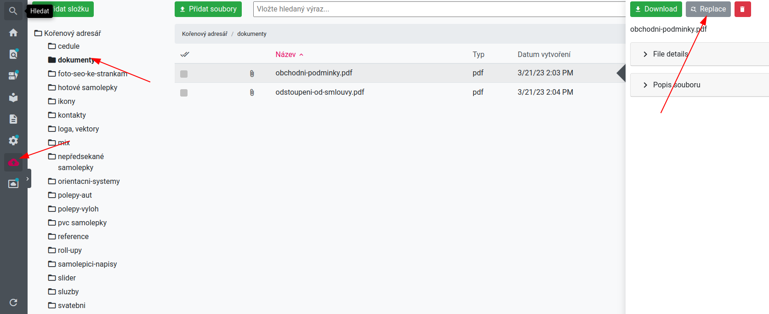Image resolution: width=769 pixels, height=314 pixels.
Task: Tick the checkbox for odstoupeni-od-smlouvy.pdf
Action: tap(184, 93)
